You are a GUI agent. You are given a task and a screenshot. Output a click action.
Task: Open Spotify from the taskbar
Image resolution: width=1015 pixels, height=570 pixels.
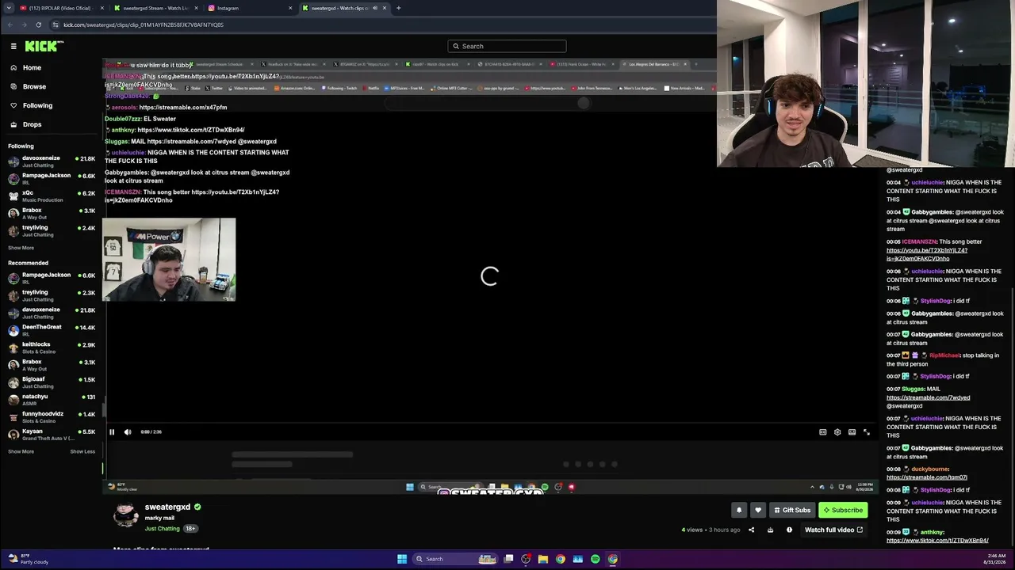pyautogui.click(x=596, y=559)
